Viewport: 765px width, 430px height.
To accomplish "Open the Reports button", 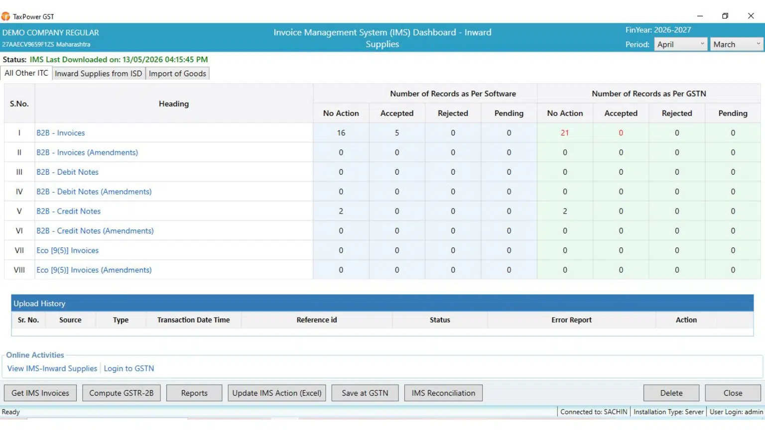I will [x=194, y=393].
